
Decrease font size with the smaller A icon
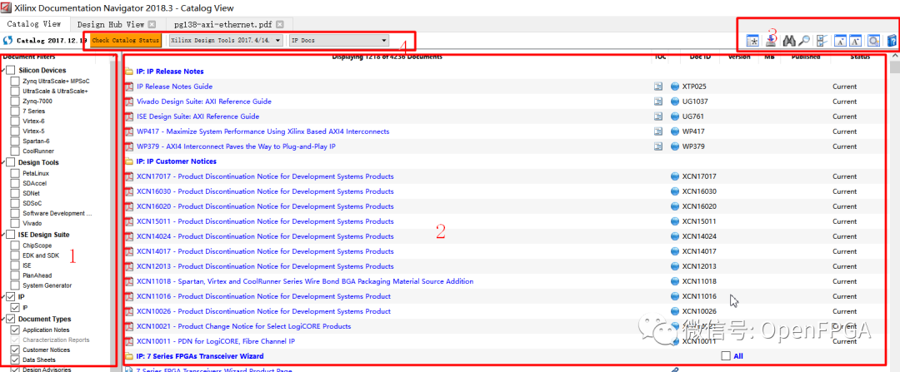click(x=840, y=41)
